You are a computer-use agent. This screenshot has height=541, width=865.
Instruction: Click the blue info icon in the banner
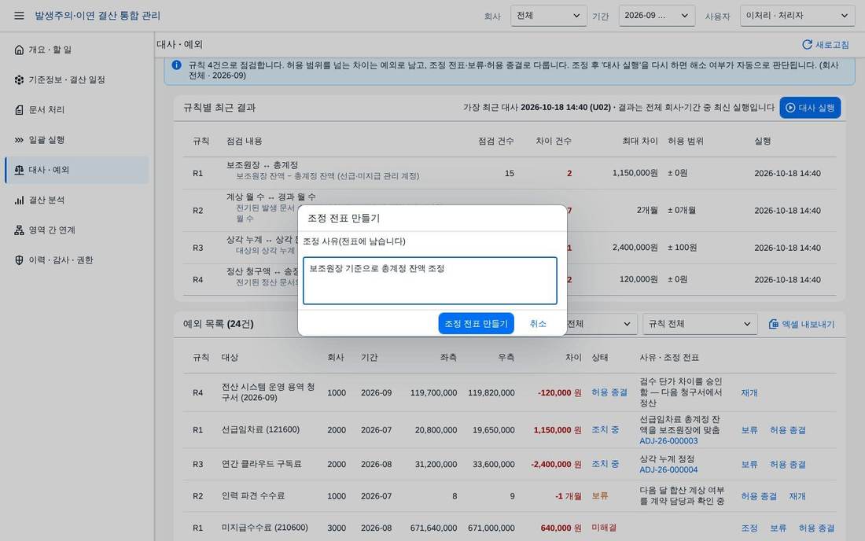coord(176,65)
